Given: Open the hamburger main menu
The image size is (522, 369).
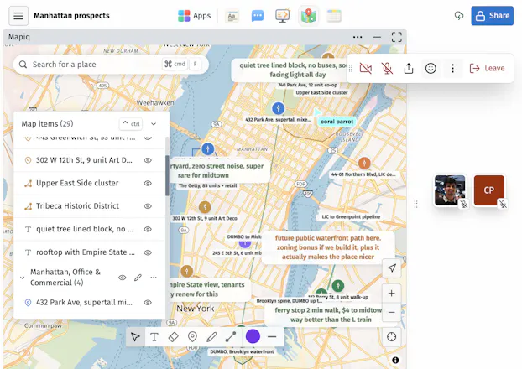Looking at the screenshot, I should (x=18, y=16).
